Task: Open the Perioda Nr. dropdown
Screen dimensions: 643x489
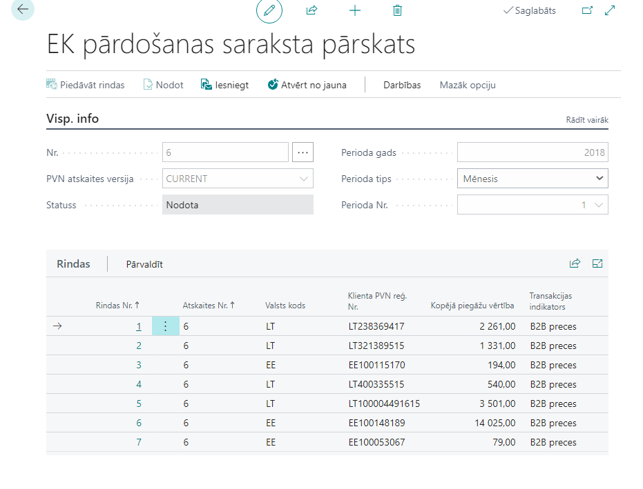Action: 599,205
